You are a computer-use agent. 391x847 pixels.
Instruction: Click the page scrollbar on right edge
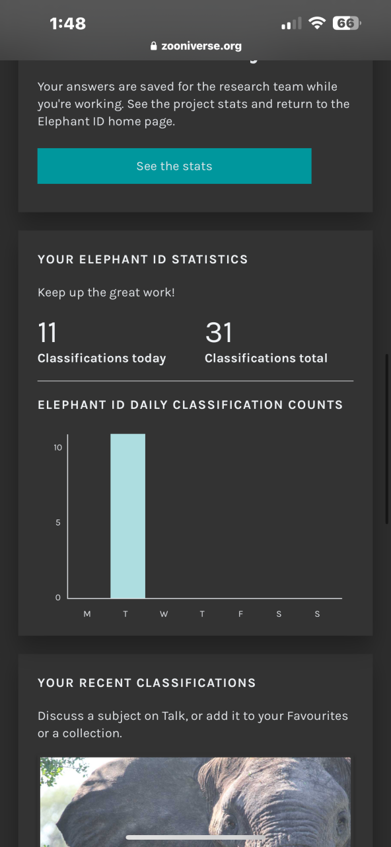(388, 440)
